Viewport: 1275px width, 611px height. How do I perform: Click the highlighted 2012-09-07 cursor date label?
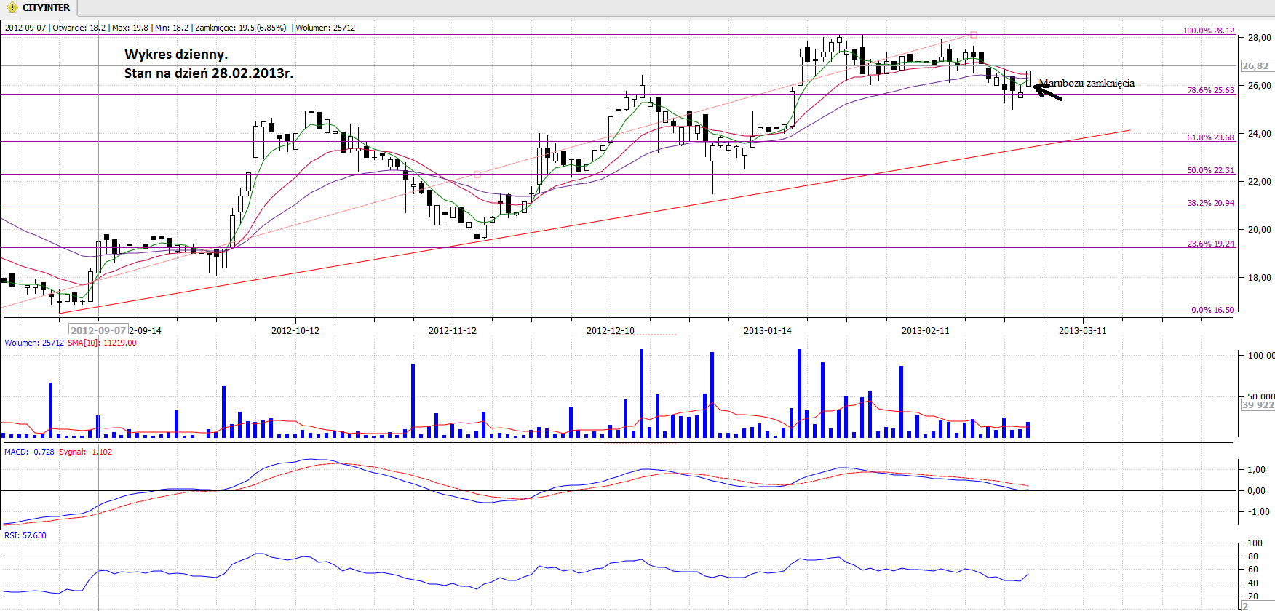(x=98, y=330)
